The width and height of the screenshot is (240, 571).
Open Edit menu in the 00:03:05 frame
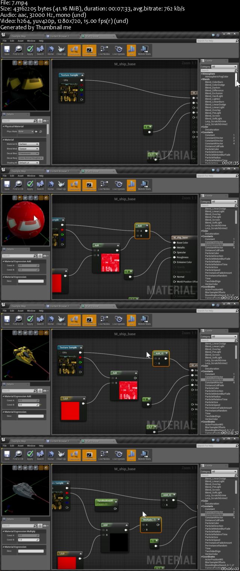tap(12, 175)
